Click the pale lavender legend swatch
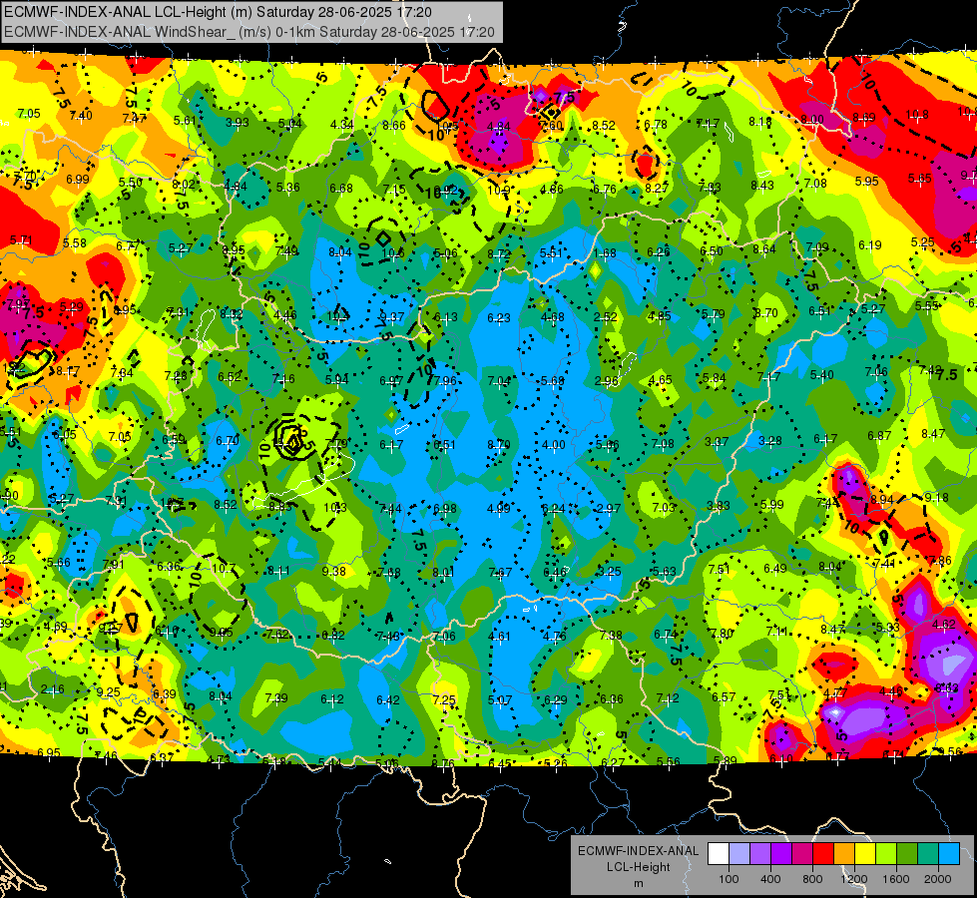The image size is (977, 898). [739, 854]
